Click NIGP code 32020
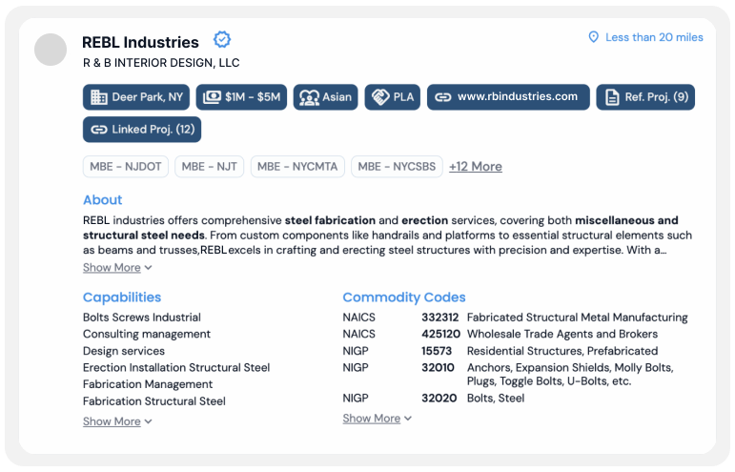This screenshot has width=735, height=472. [x=439, y=398]
